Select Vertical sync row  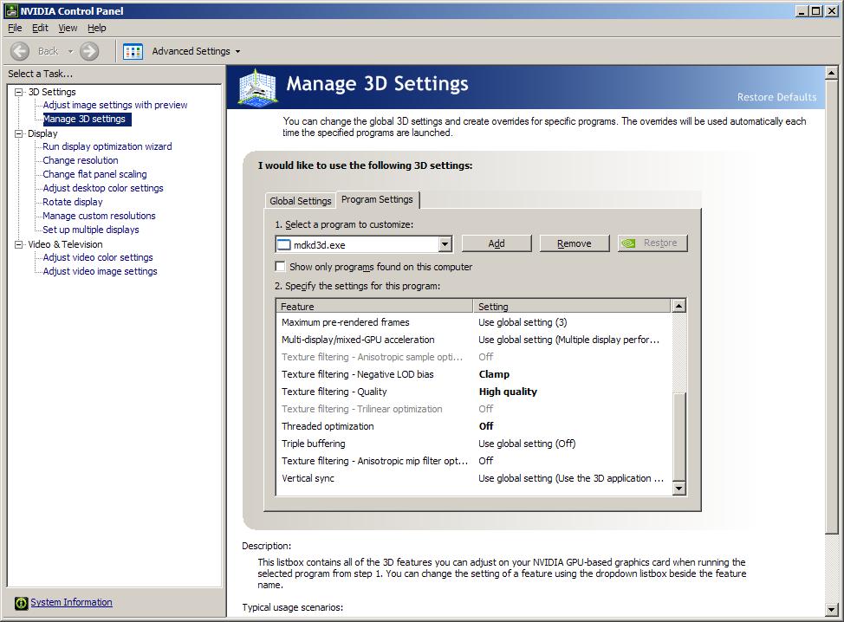coord(474,478)
